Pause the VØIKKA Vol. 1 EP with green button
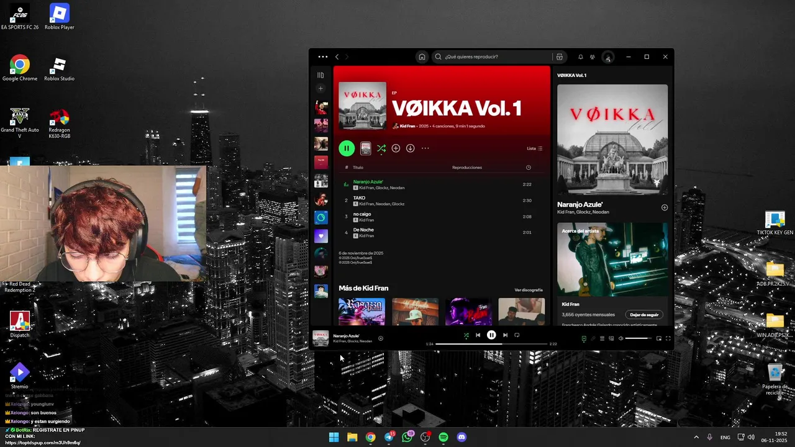This screenshot has height=447, width=795. (x=347, y=148)
